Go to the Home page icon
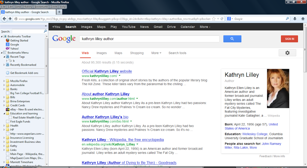307x168 pixels. coord(303,19)
